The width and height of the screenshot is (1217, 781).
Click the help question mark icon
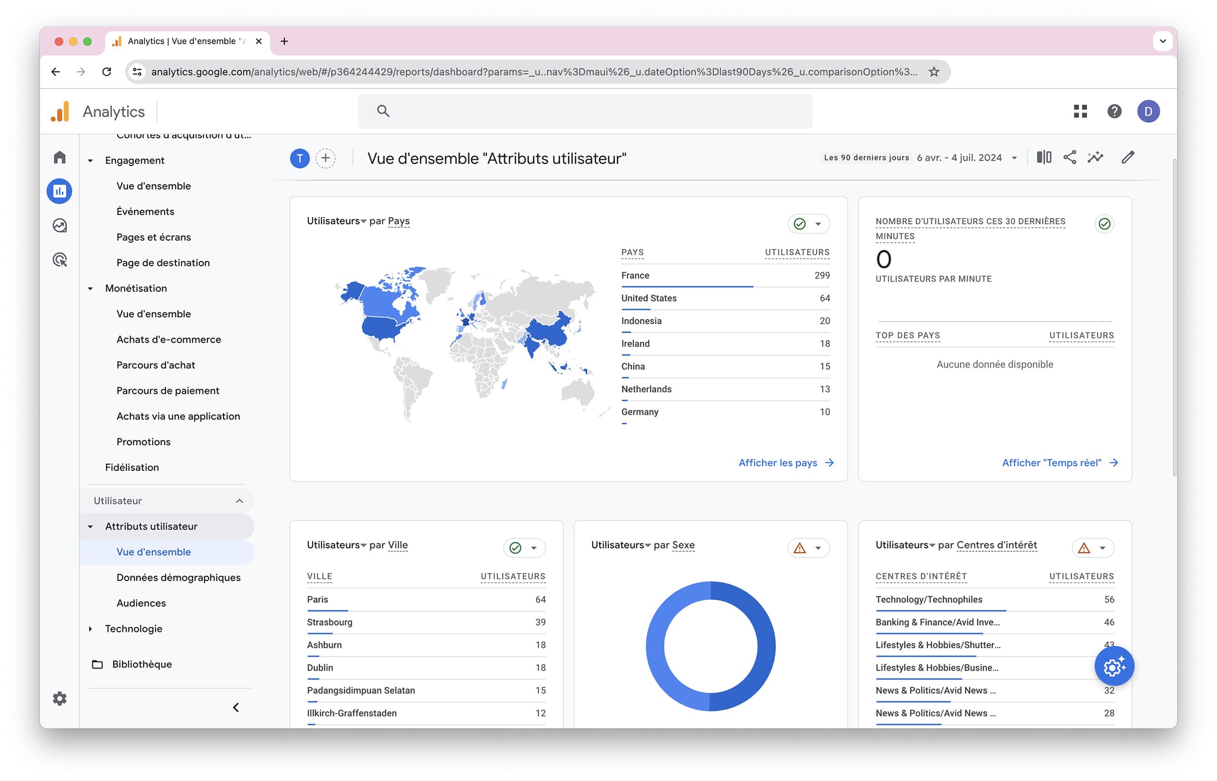[x=1115, y=111]
